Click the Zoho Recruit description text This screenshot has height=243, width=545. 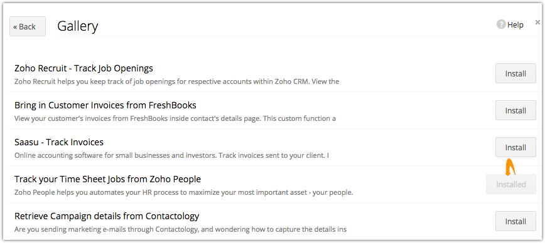coord(176,82)
